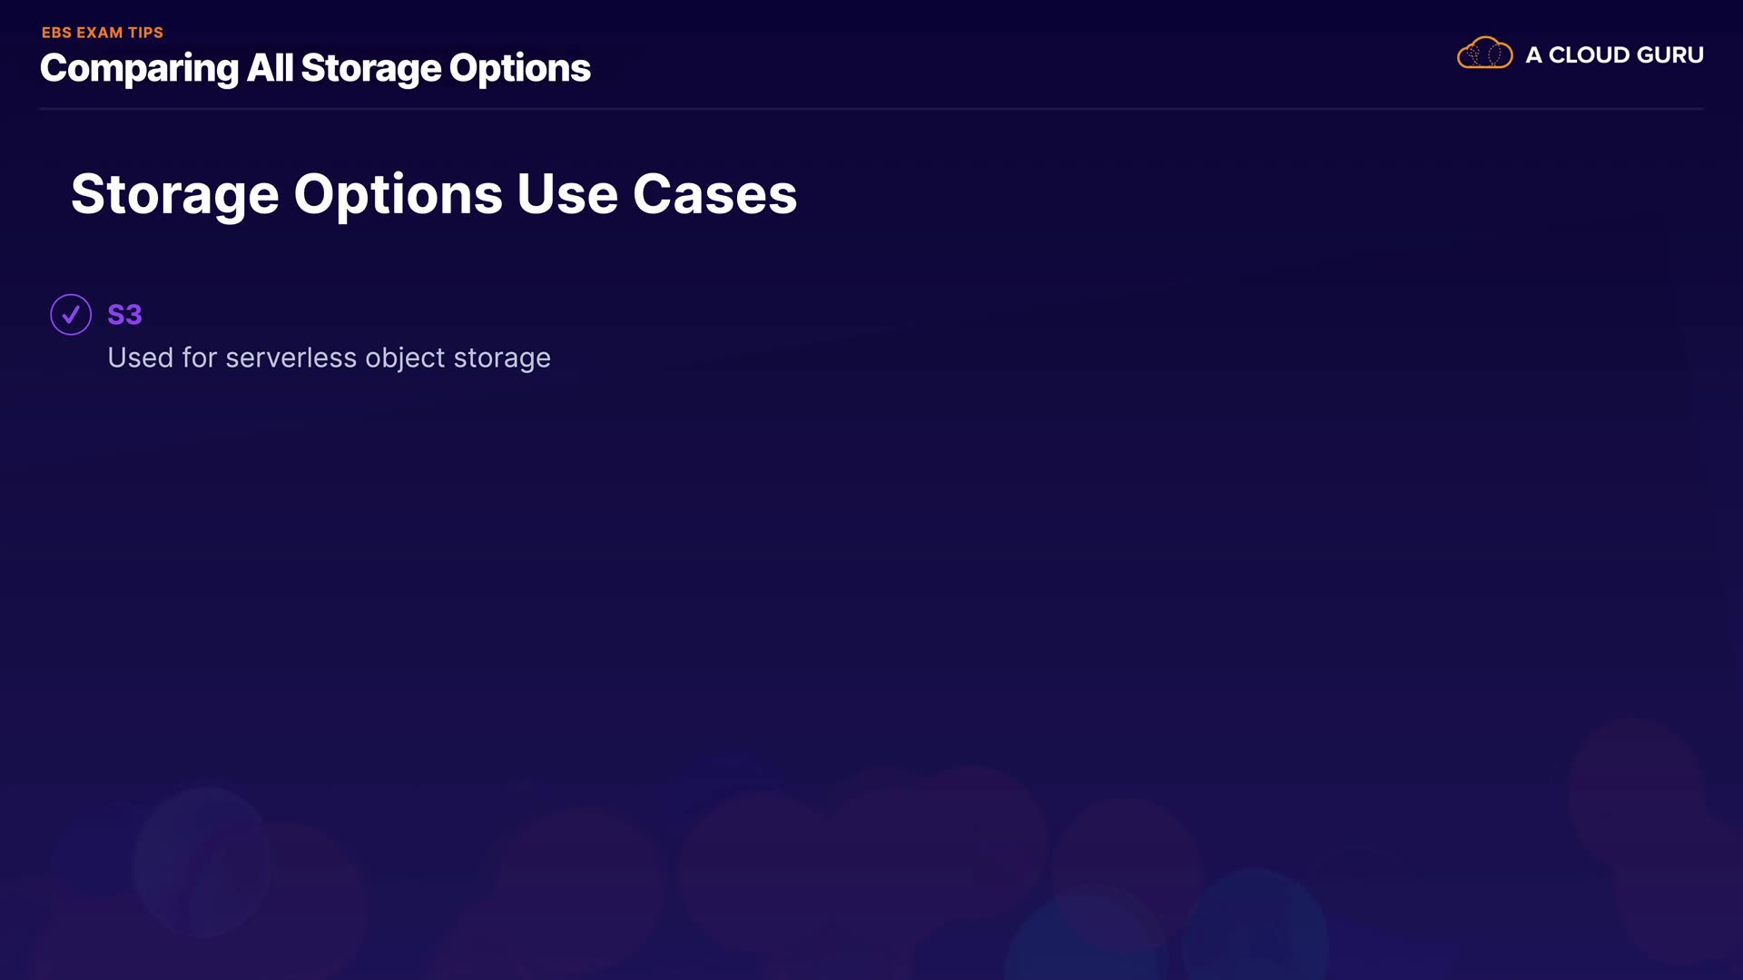This screenshot has width=1743, height=980.
Task: Click the 'Used for serverless object storage' text
Action: coord(329,358)
